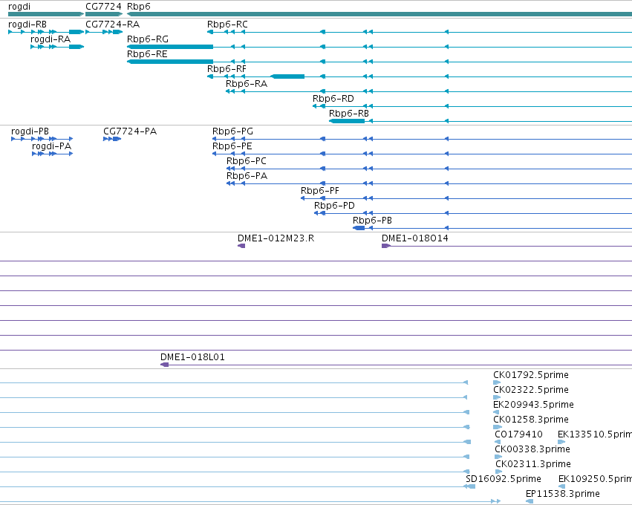
Task: Click the CK00338.3prime EST label
Action: coord(532,449)
